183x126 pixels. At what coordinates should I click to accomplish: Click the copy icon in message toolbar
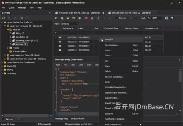tap(98, 18)
